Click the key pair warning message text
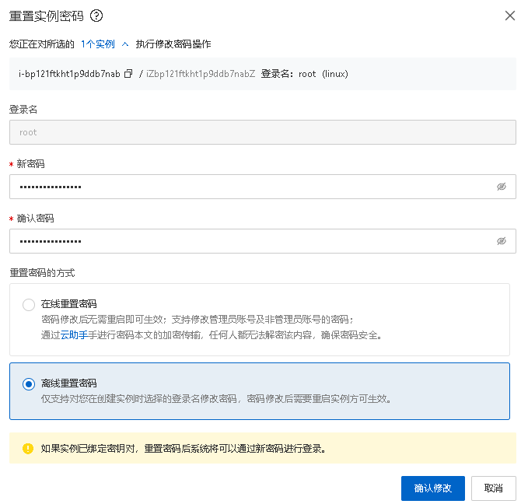Image resolution: width=521 pixels, height=504 pixels. pos(183,449)
